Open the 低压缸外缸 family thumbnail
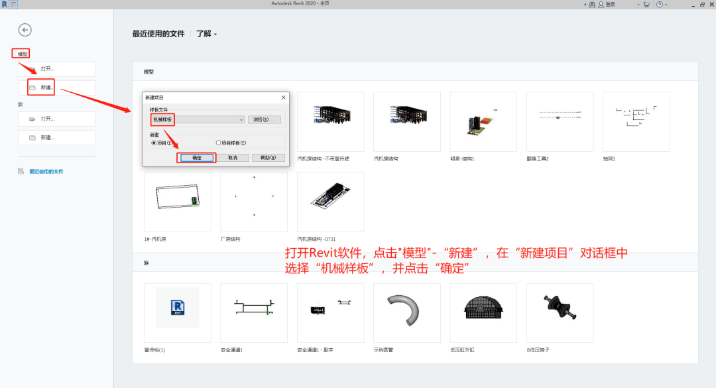The width and height of the screenshot is (716, 388). [x=483, y=312]
